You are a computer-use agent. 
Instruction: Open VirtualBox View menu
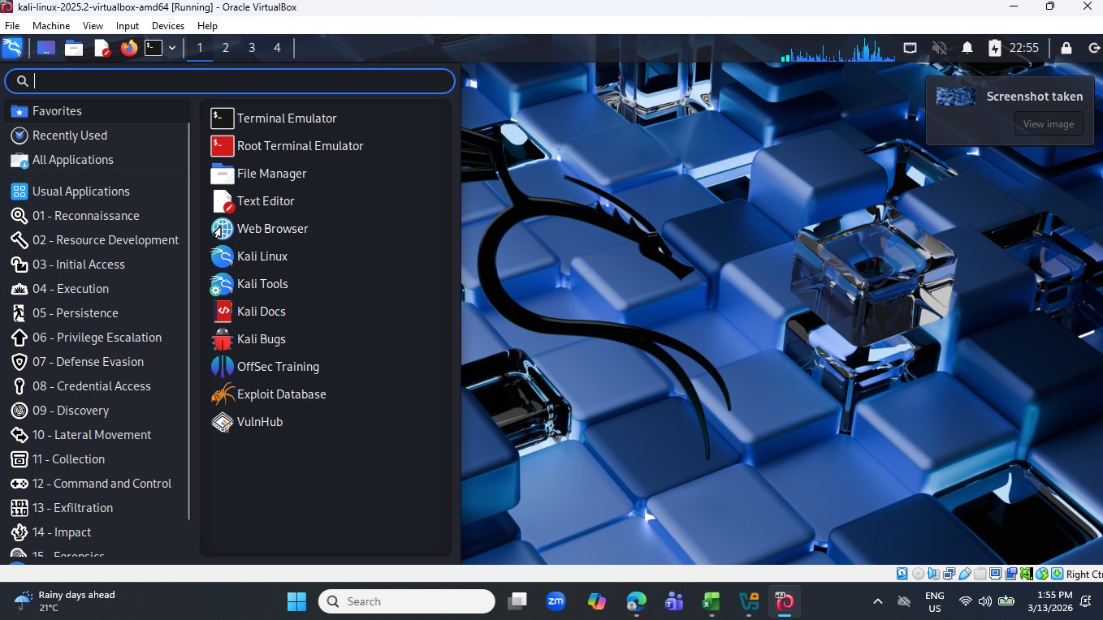click(93, 26)
